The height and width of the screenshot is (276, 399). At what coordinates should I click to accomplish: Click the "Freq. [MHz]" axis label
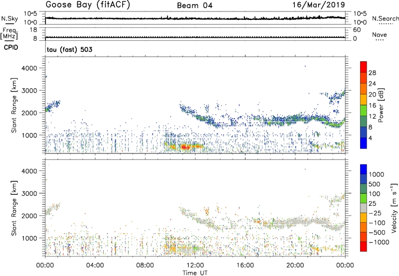tap(9, 34)
